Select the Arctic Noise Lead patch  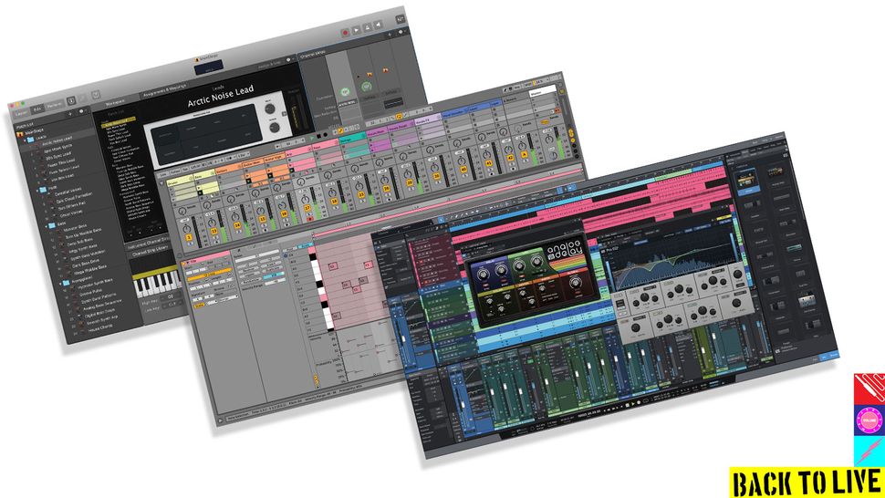[57, 143]
